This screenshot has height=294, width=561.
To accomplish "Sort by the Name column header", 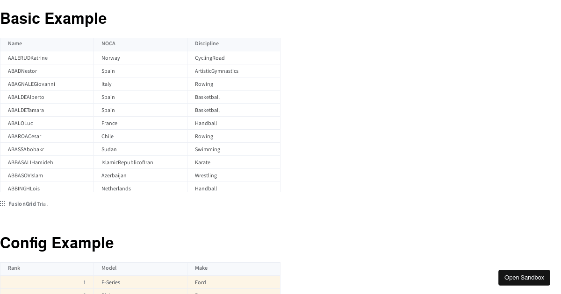I will (x=15, y=44).
